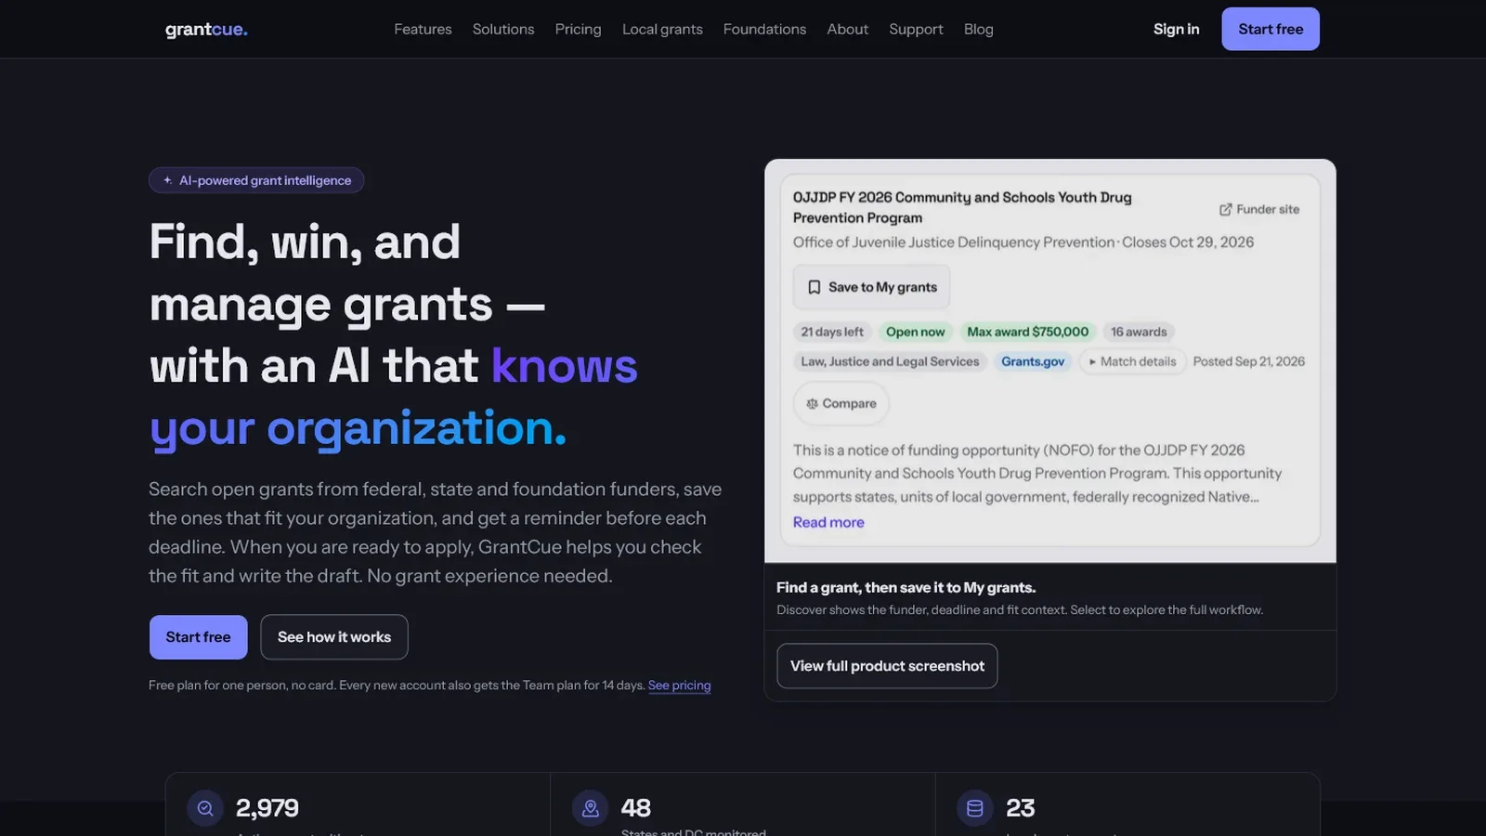Click the AI-powered grant intelligence badge
The image size is (1486, 836).
(256, 180)
